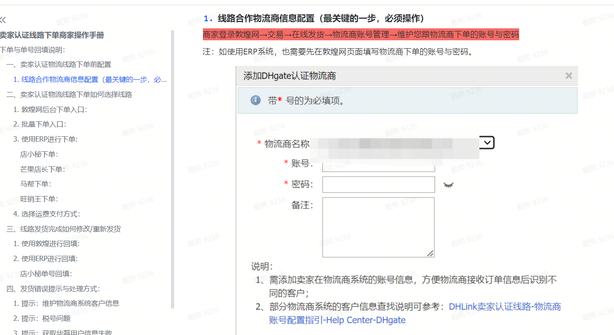
Task: Open 旺销王下单 outline entry
Action: 39,199
